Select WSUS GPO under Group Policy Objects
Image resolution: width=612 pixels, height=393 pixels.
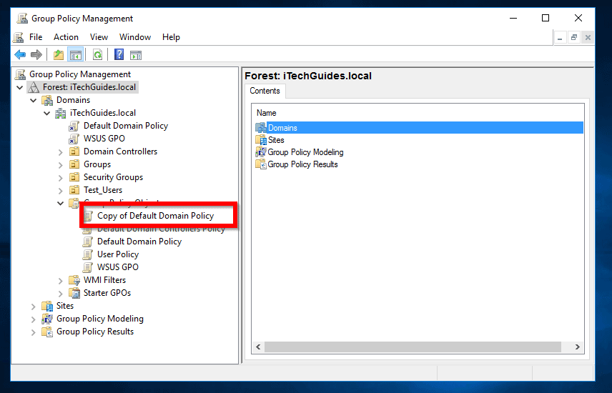coord(118,267)
